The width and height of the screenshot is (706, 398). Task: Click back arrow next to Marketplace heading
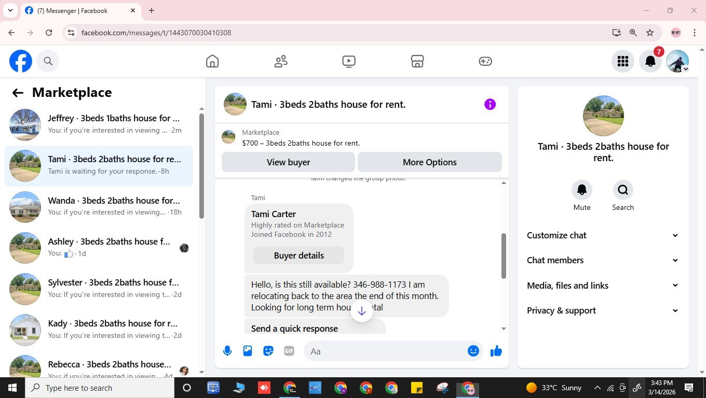(x=18, y=93)
